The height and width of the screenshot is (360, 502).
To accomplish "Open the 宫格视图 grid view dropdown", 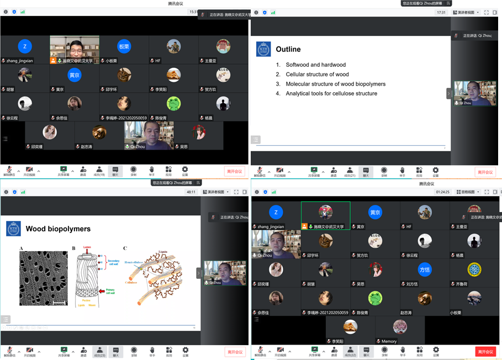I will [x=466, y=192].
